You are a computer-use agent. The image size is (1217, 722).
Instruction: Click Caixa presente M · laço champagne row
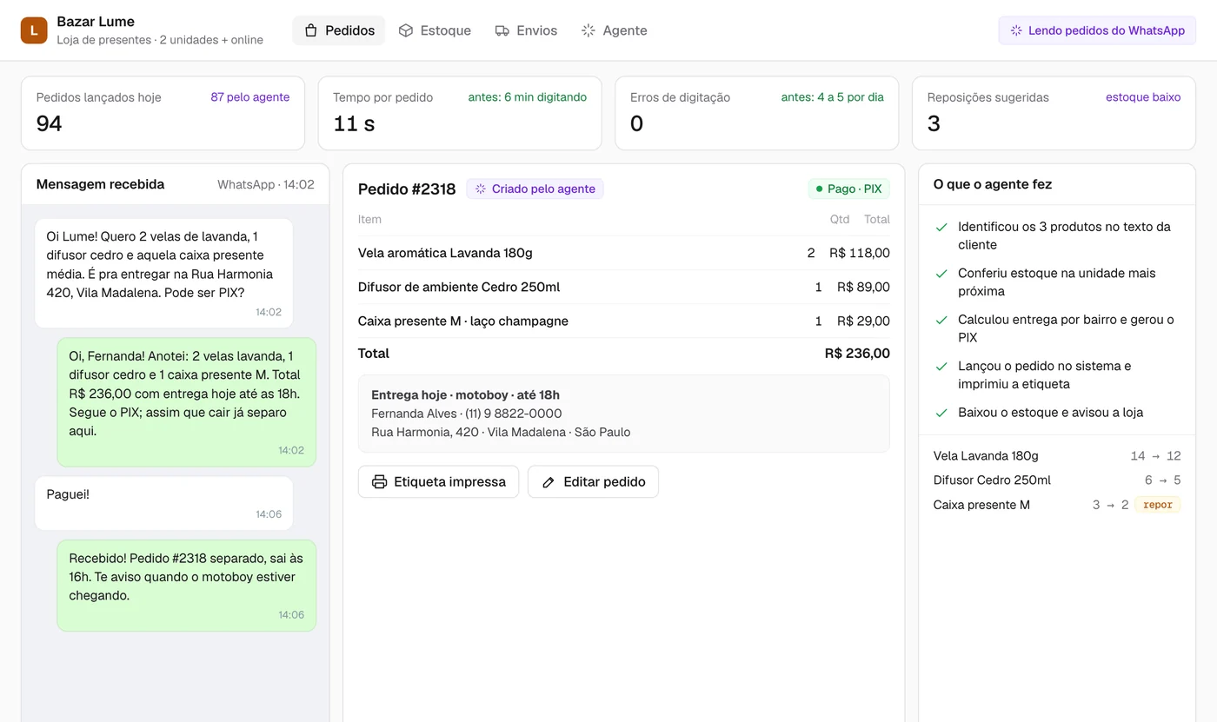tap(624, 321)
